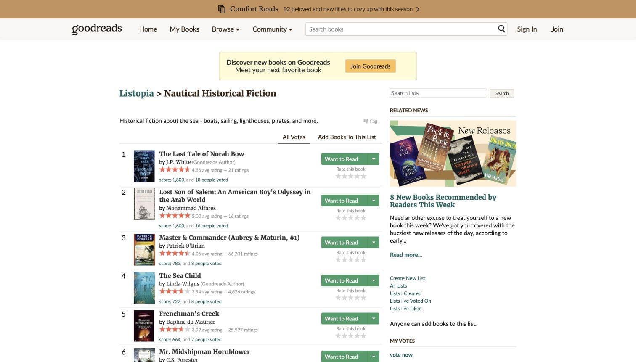Click the Join link in header
The height and width of the screenshot is (362, 636).
coord(557,29)
